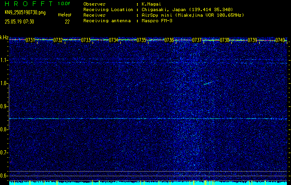Click the meteor count label above 22
This screenshot has width=291, height=185.
pyautogui.click(x=65, y=15)
